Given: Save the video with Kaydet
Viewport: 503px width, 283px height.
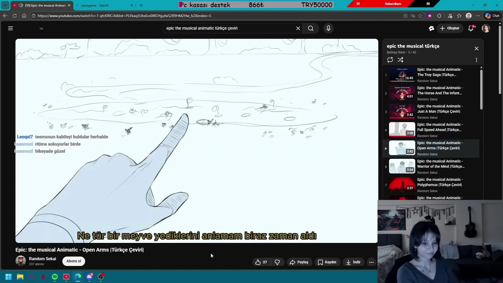Looking at the screenshot, I should (327, 262).
